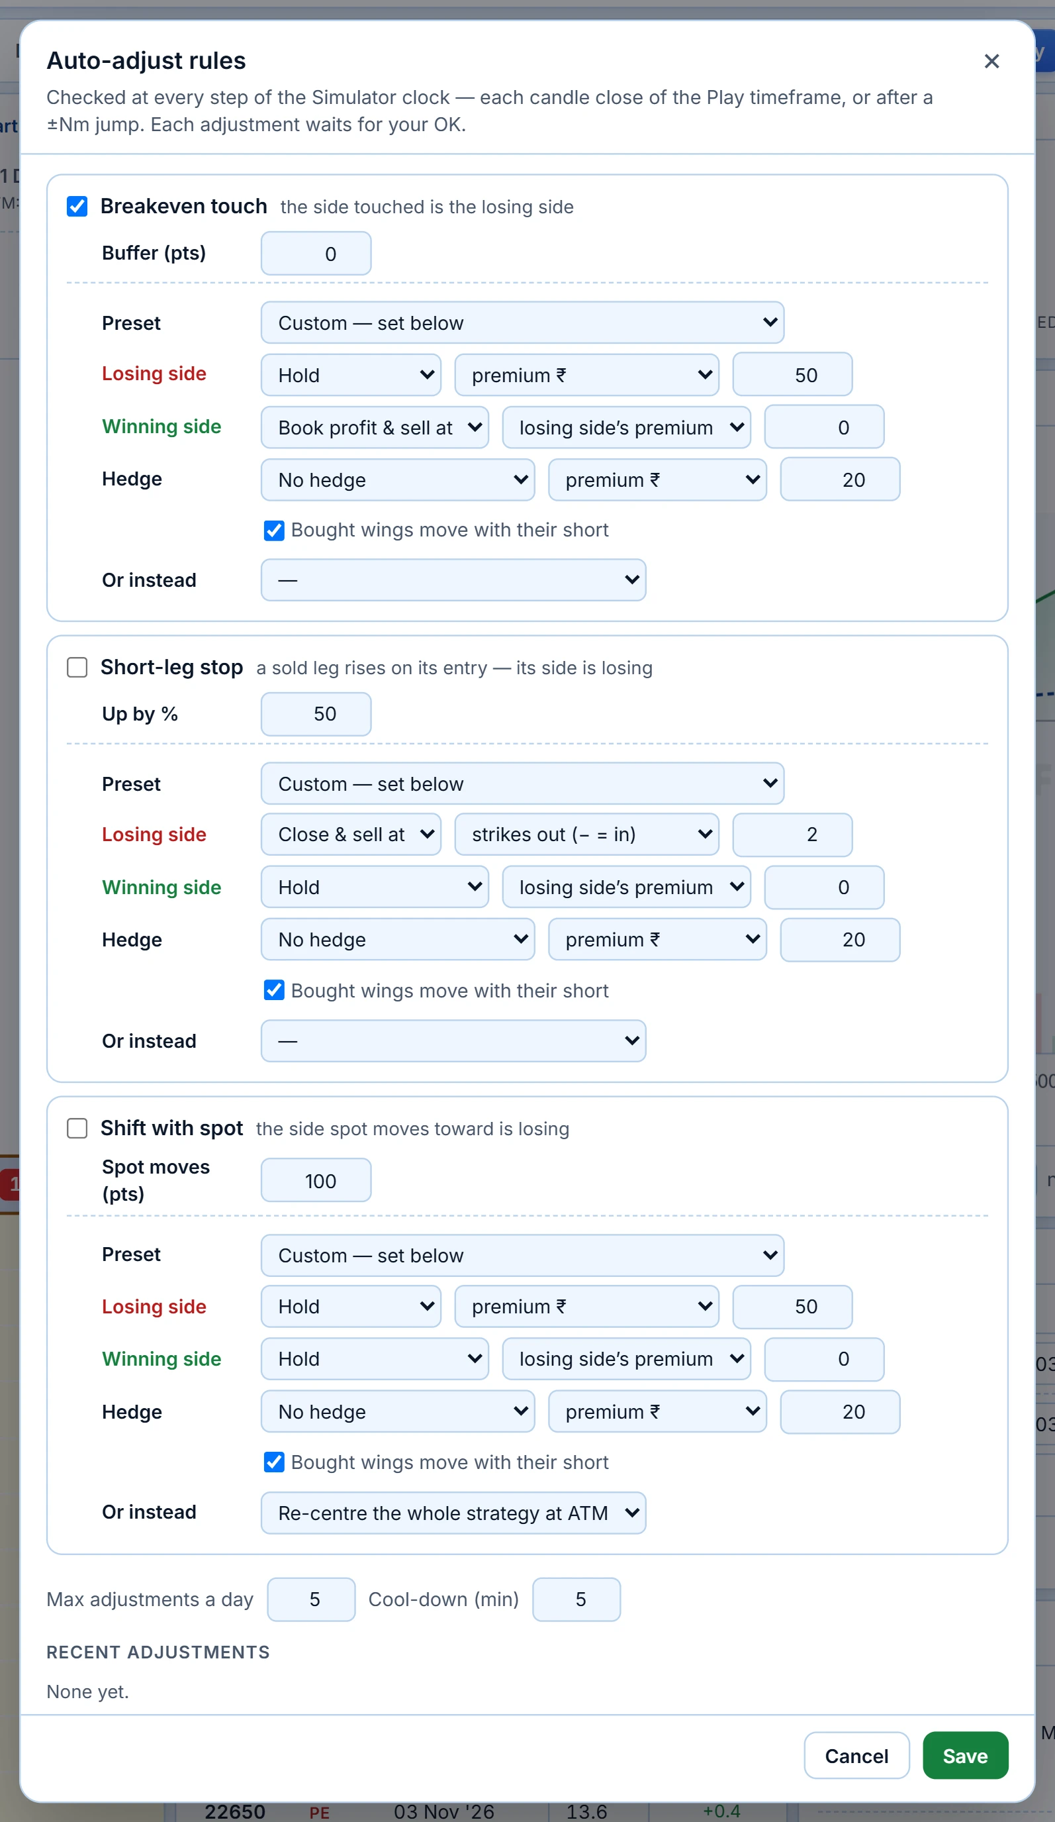Viewport: 1055px width, 1822px height.
Task: Uncheck Bought wings move in Shift with spot
Action: point(274,1462)
